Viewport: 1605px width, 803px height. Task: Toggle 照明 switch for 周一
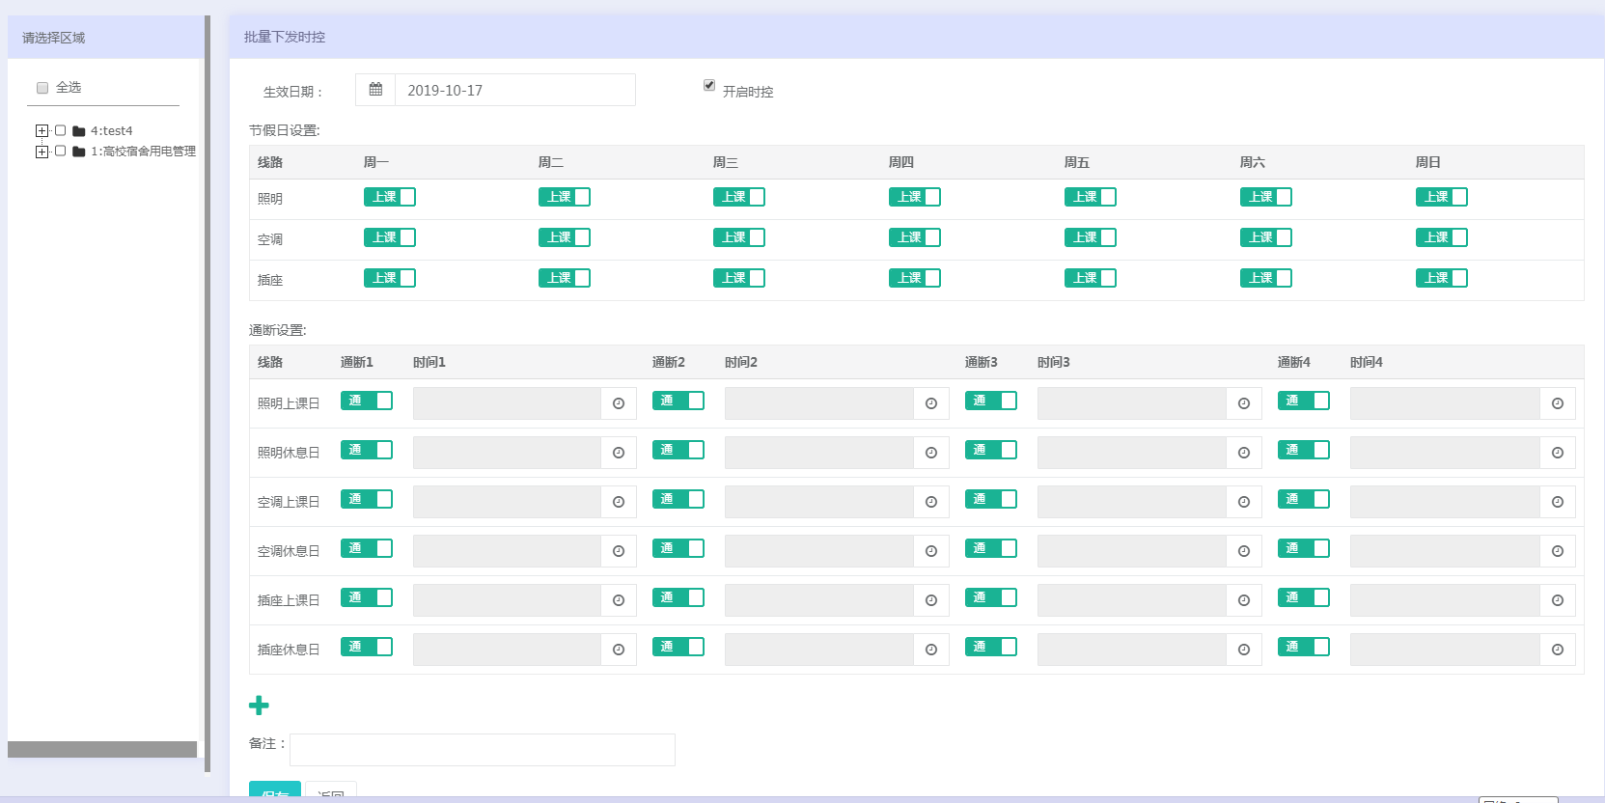click(389, 197)
